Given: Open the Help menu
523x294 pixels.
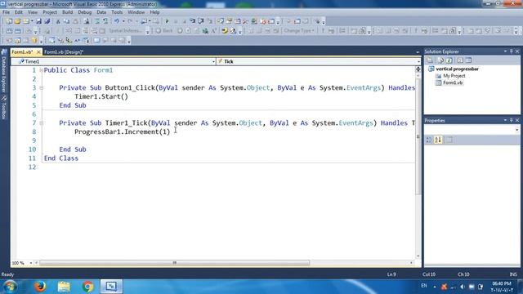Looking at the screenshot, I should coord(154,12).
